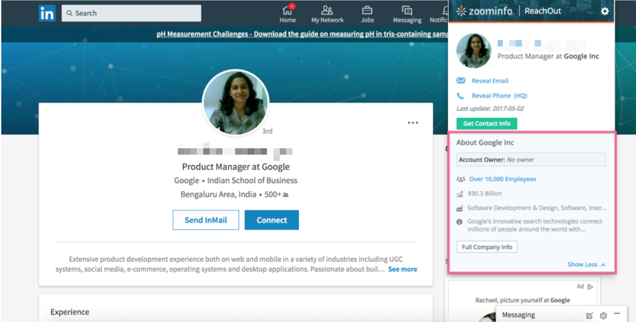
Task: Click the $90.3 Billion revenue text
Action: point(485,193)
